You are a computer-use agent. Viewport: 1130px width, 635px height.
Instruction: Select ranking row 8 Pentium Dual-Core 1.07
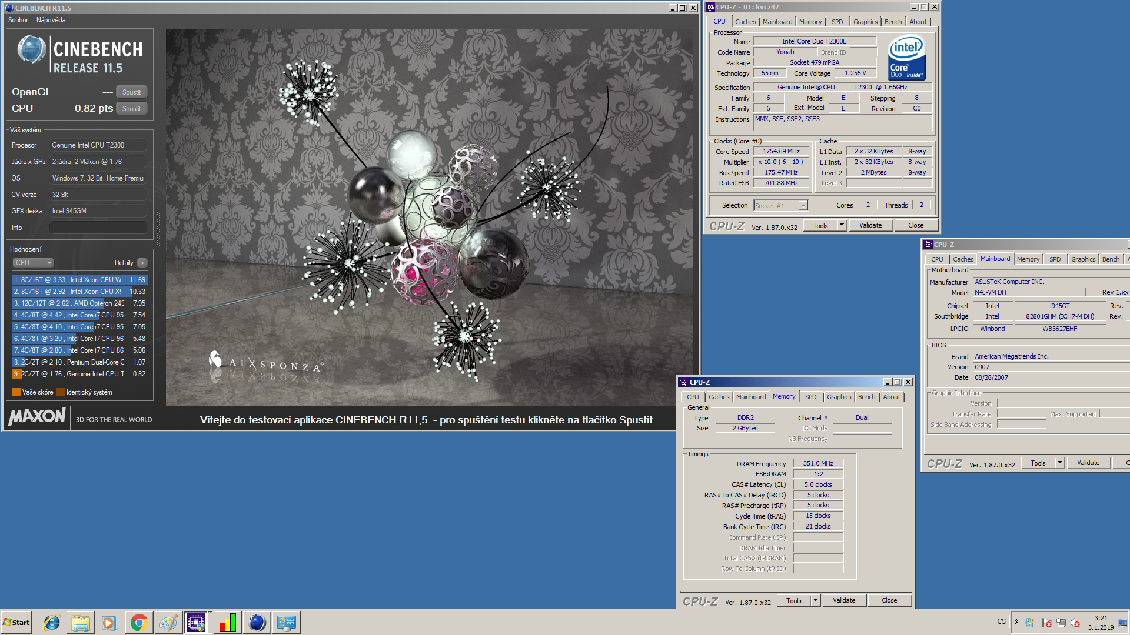click(x=79, y=362)
